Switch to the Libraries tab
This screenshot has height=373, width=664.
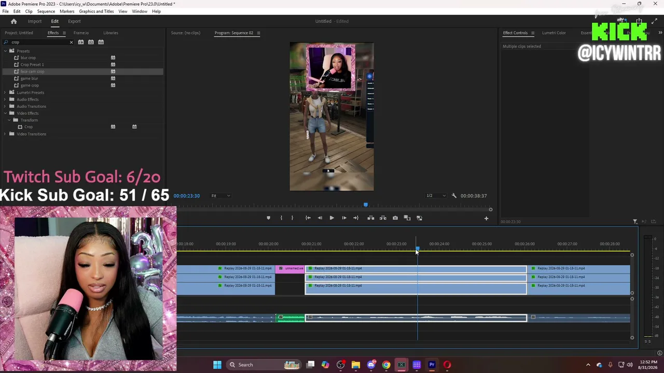point(110,33)
